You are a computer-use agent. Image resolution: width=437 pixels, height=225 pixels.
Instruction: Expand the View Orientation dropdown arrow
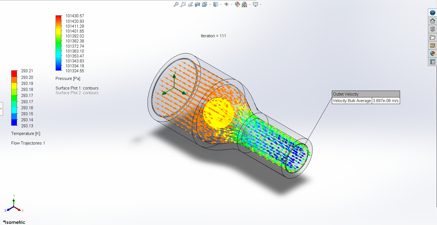210,5
